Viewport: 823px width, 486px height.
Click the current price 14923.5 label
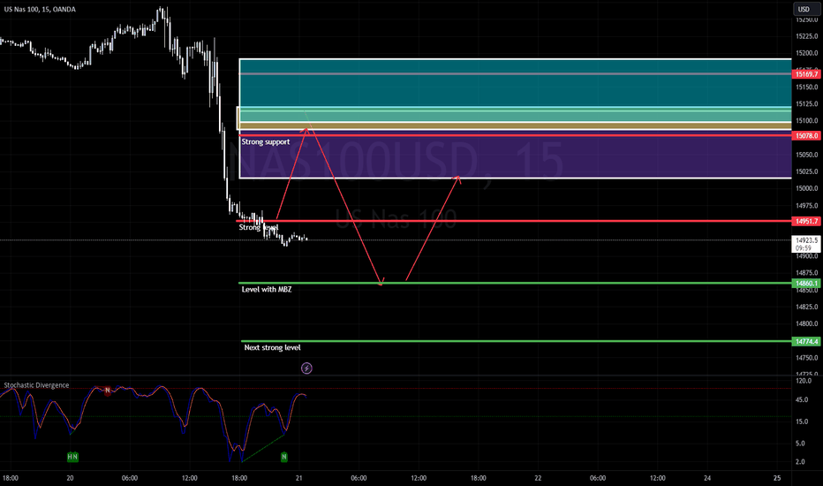point(806,244)
